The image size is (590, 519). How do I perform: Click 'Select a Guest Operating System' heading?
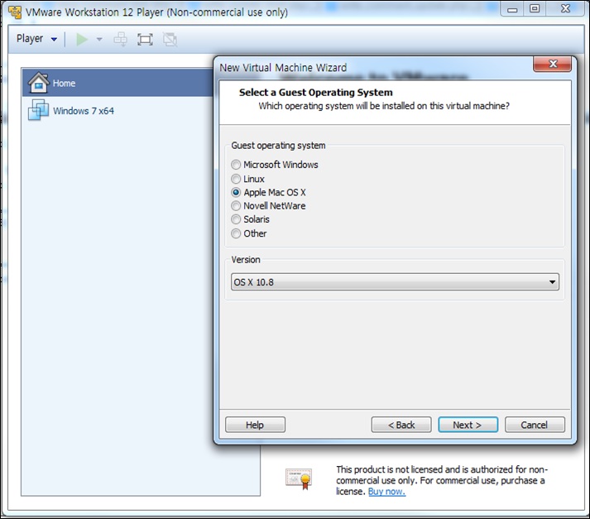tap(316, 92)
